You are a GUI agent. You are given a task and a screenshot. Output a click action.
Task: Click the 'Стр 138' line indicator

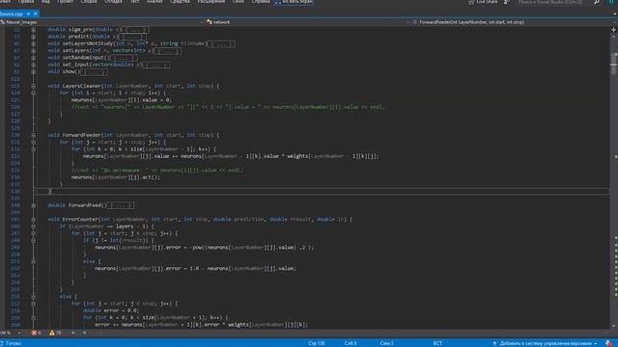coord(317,343)
